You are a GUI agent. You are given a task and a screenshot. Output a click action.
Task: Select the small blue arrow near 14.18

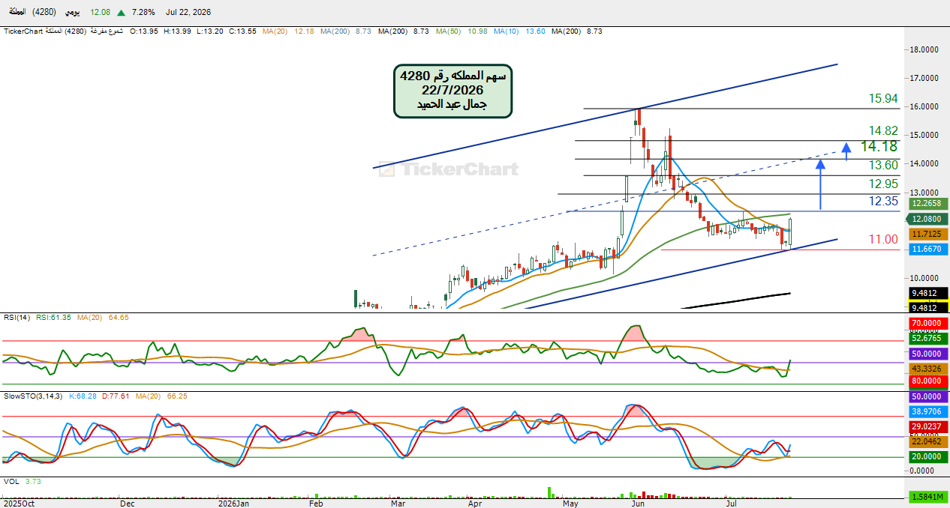click(846, 151)
